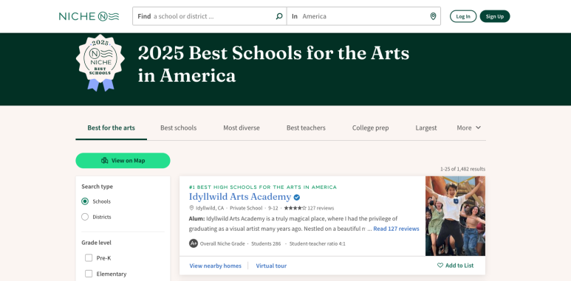Click the location pin icon in search bar

coord(433,16)
